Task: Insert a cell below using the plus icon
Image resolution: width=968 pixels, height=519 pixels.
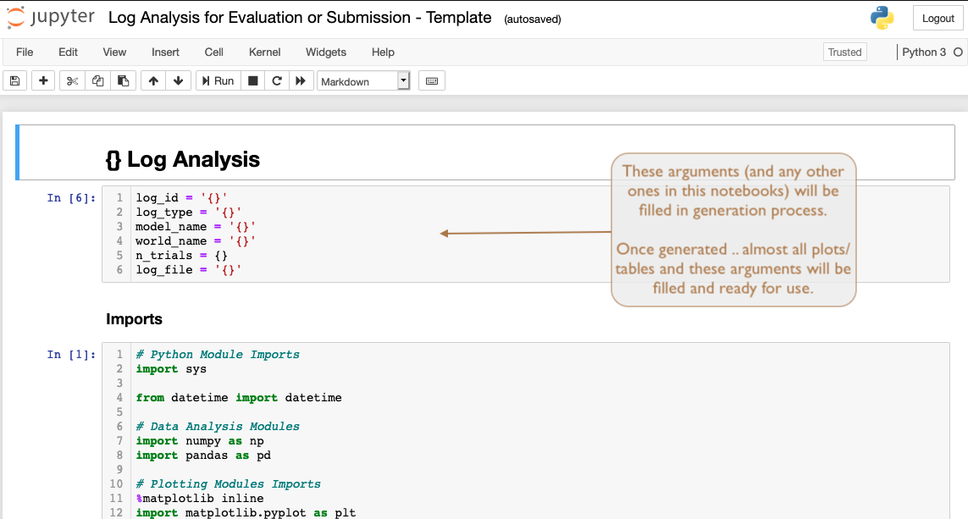Action: coord(42,80)
